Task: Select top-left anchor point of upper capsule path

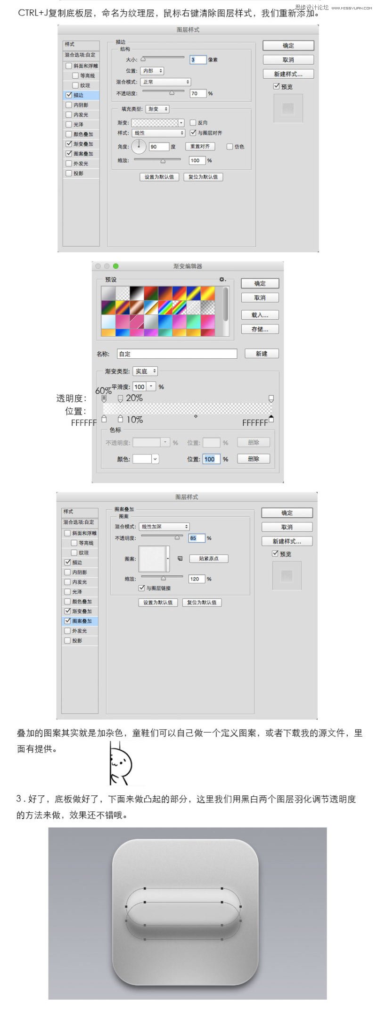Action: click(x=145, y=888)
